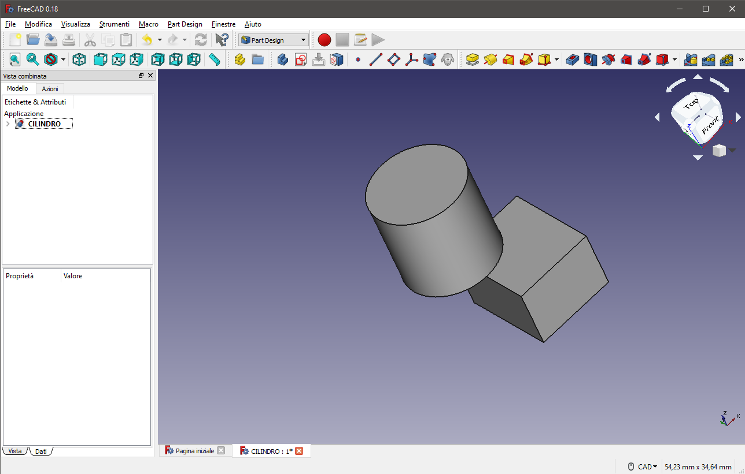Click the paste clipboard icon
This screenshot has height=474, width=745.
point(126,40)
